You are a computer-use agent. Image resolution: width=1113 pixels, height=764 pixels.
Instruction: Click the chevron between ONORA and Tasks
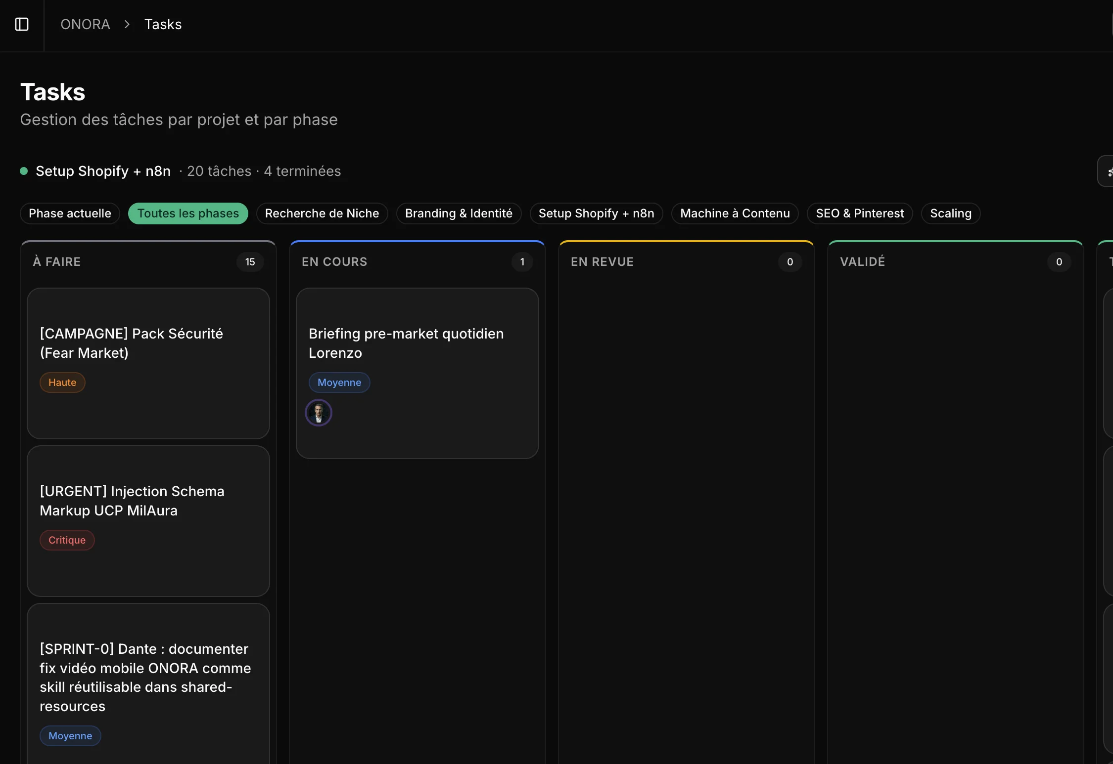point(127,24)
